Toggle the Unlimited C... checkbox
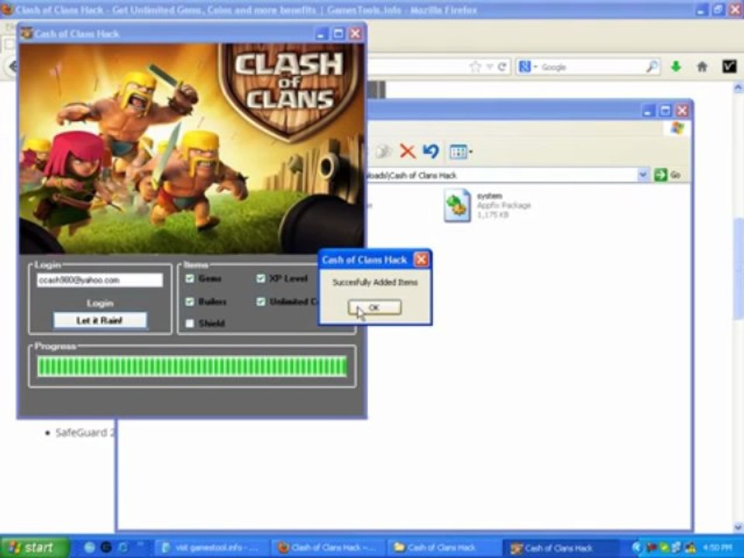 point(260,301)
